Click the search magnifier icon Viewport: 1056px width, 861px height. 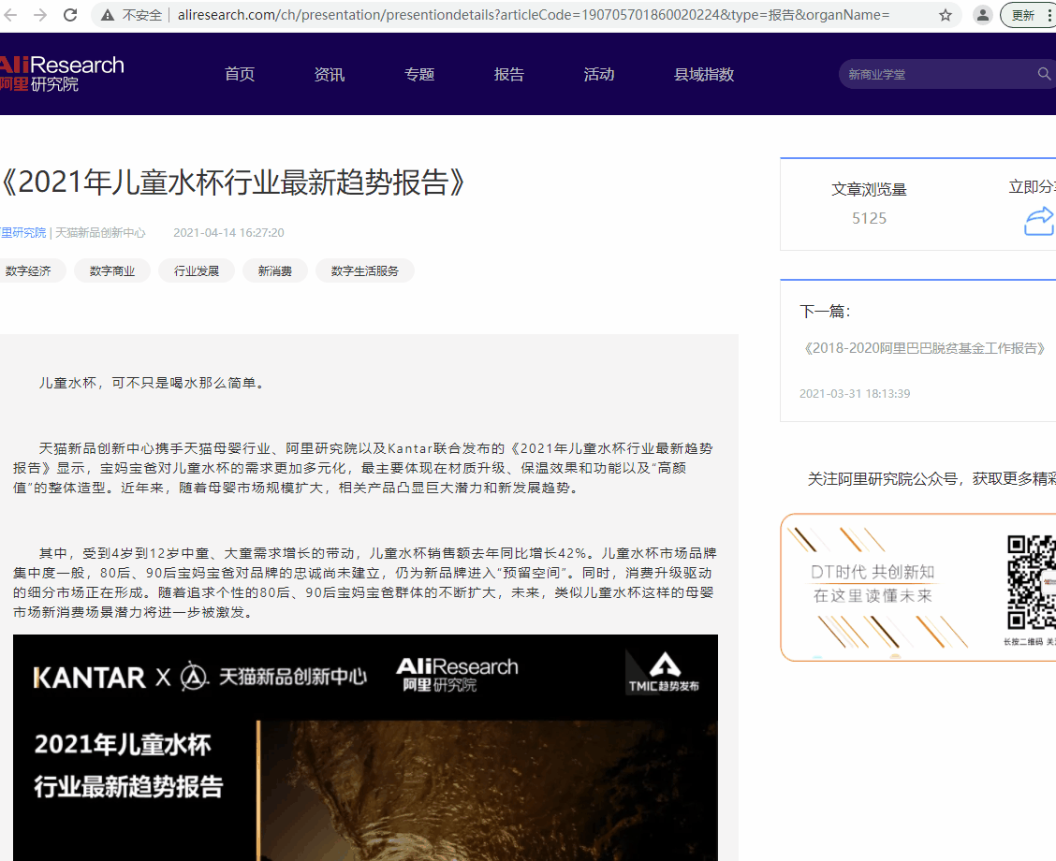pos(1044,73)
